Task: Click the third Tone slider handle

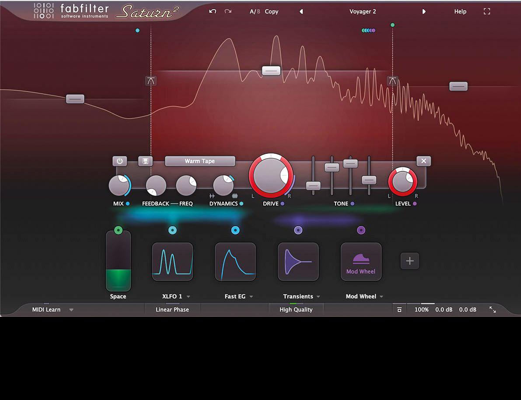Action: coord(350,163)
